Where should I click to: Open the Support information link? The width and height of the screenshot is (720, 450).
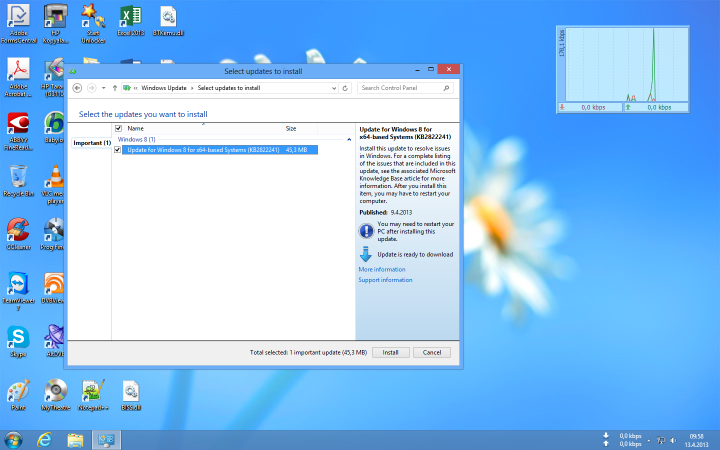pyautogui.click(x=385, y=280)
